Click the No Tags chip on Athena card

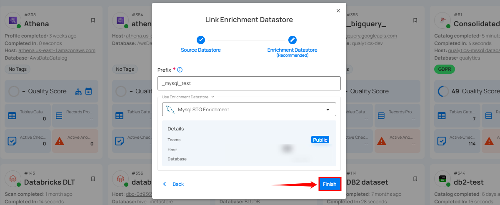click(17, 69)
